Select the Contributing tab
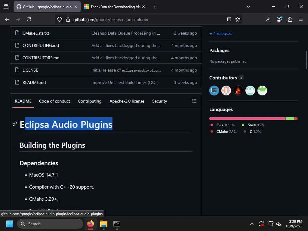Image resolution: width=308 pixels, height=231 pixels. tap(90, 101)
